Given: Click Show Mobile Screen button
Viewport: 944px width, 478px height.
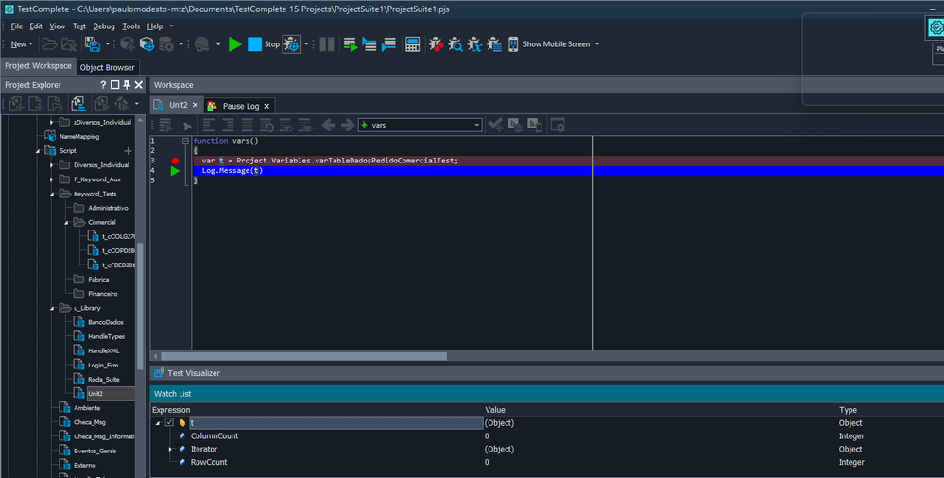Looking at the screenshot, I should coord(556,44).
